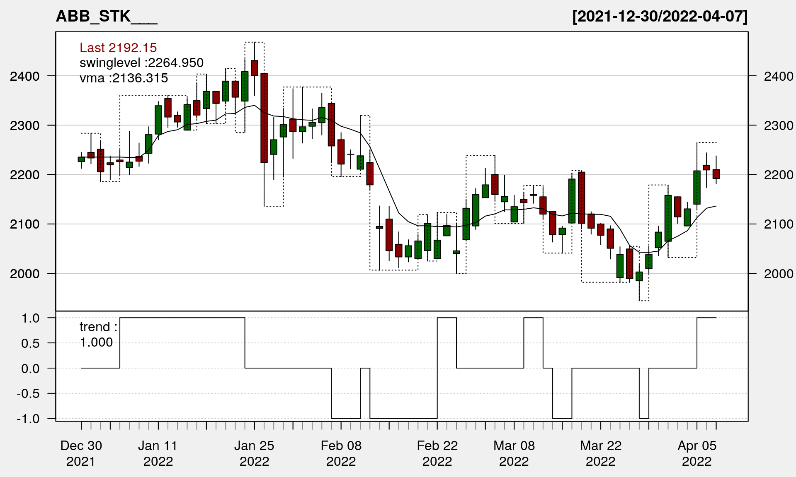The image size is (796, 477).
Task: Click the 2000 right y-axis label
Action: [x=778, y=274]
